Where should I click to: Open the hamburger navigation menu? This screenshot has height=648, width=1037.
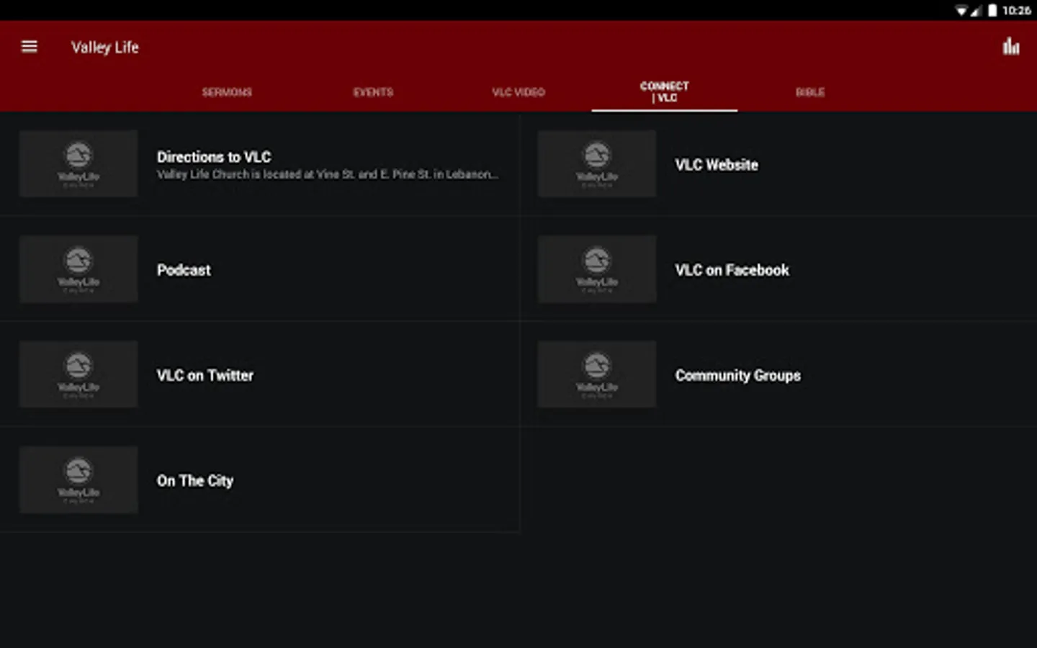30,47
